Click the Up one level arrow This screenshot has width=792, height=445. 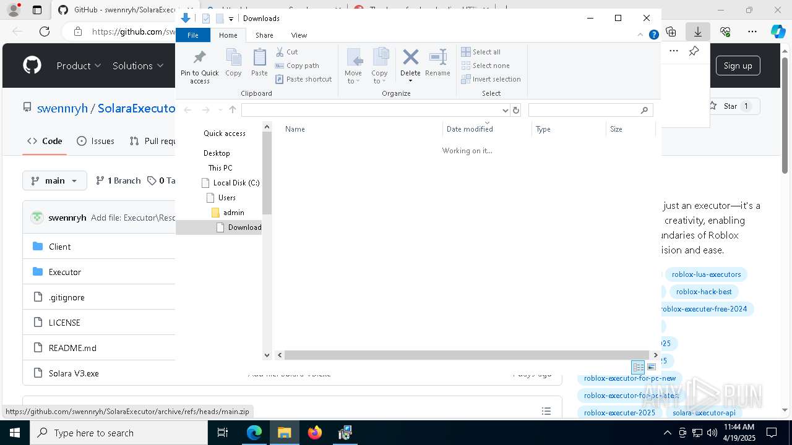pos(233,110)
